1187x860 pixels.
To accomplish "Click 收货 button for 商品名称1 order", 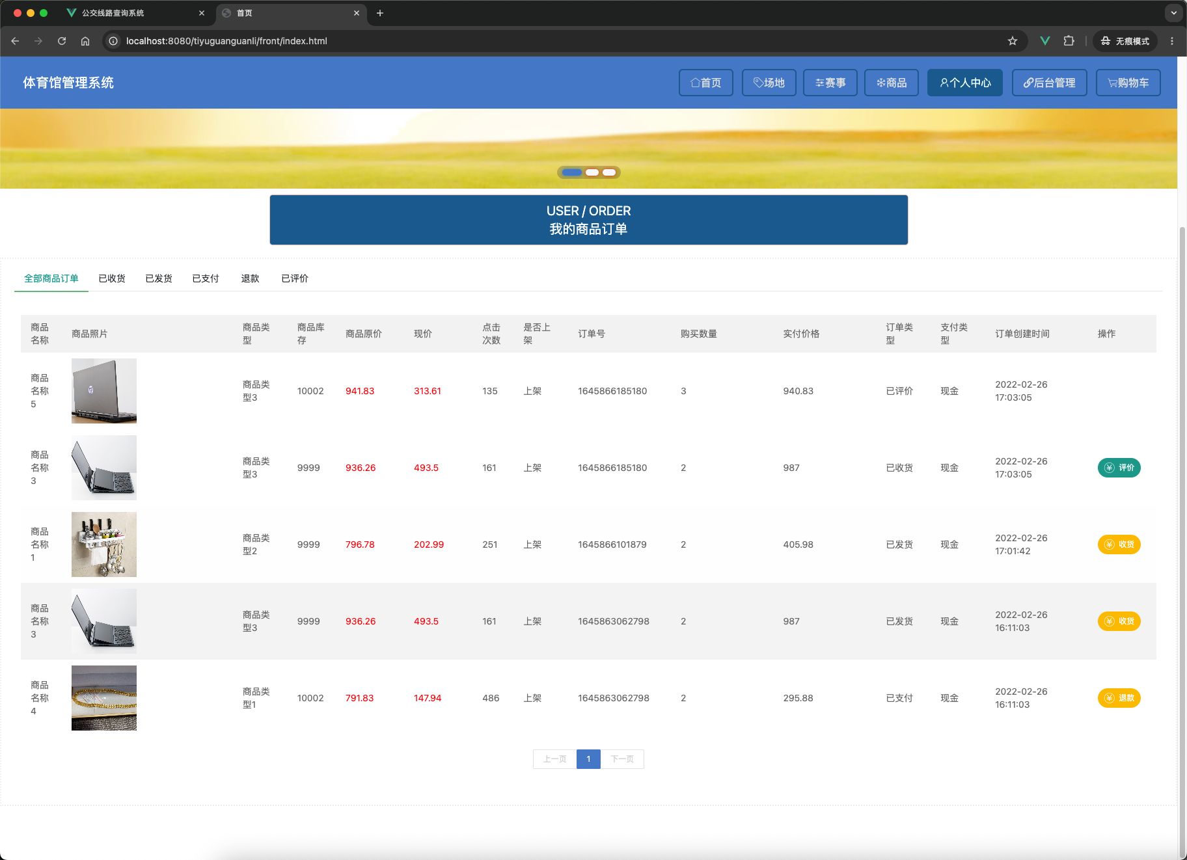I will 1119,544.
